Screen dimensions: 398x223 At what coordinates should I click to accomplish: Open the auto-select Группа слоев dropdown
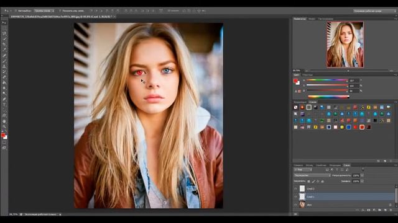tap(44, 11)
